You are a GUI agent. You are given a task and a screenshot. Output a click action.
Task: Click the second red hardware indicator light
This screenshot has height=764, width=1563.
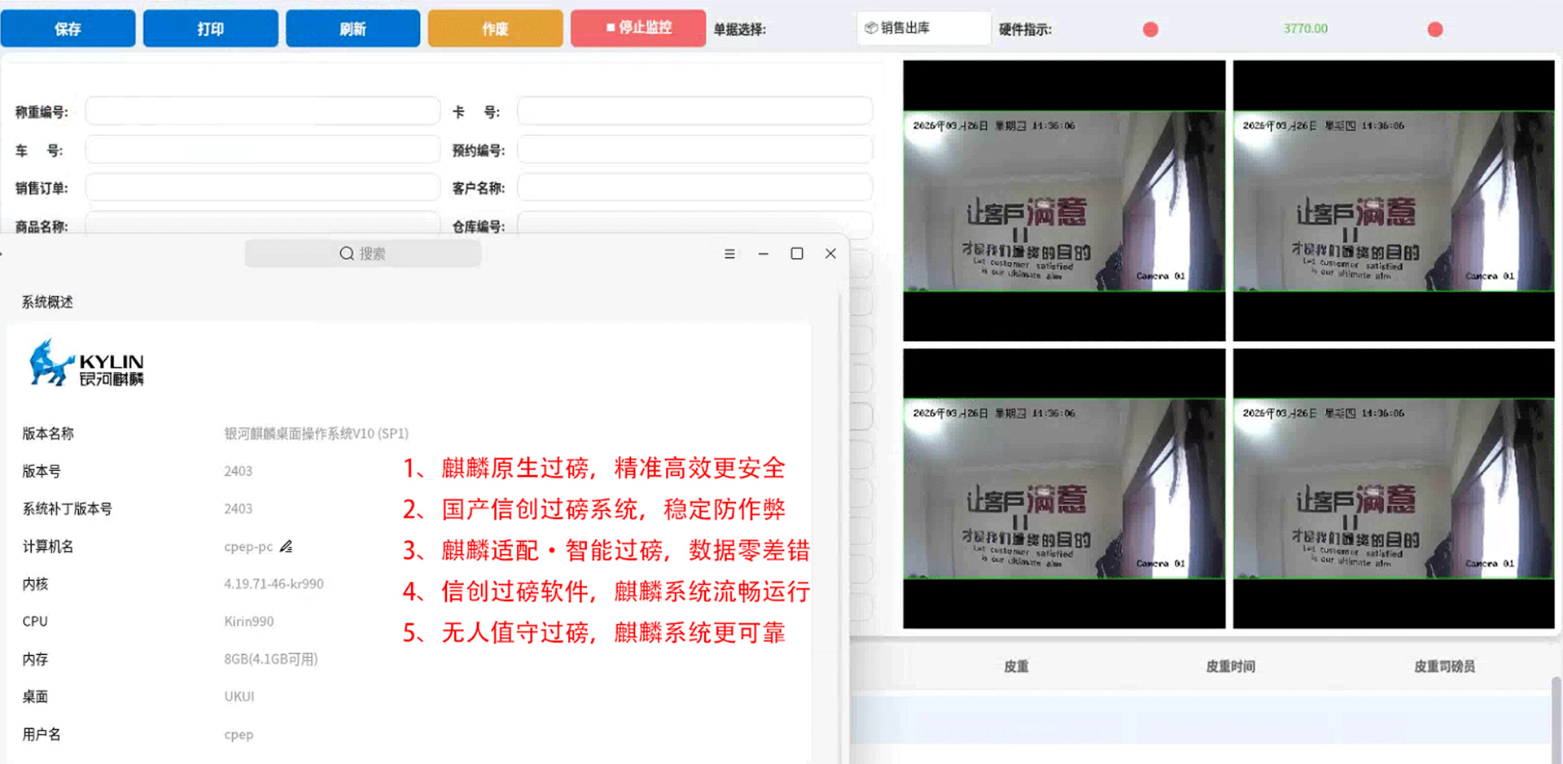pyautogui.click(x=1435, y=29)
